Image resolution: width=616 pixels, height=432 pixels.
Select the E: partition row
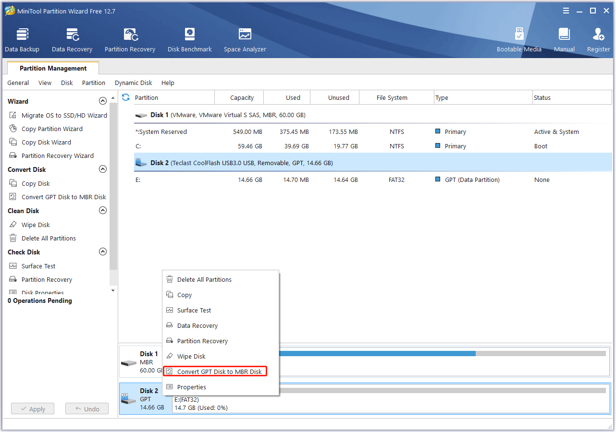coord(373,180)
